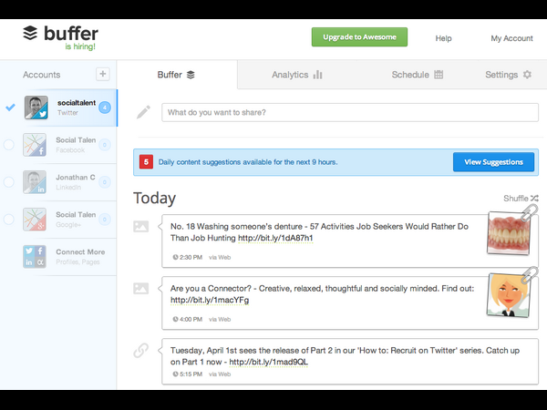This screenshot has width=547, height=410.
Task: Click the 'is hiring!' link
Action: point(80,46)
